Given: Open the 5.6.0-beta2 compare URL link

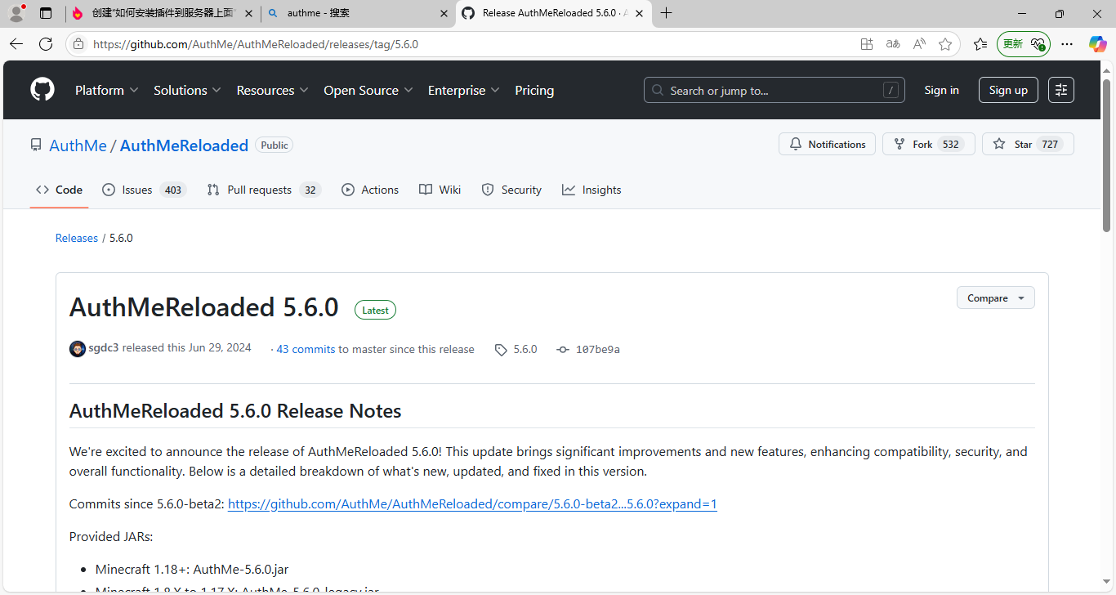Looking at the screenshot, I should [x=472, y=504].
